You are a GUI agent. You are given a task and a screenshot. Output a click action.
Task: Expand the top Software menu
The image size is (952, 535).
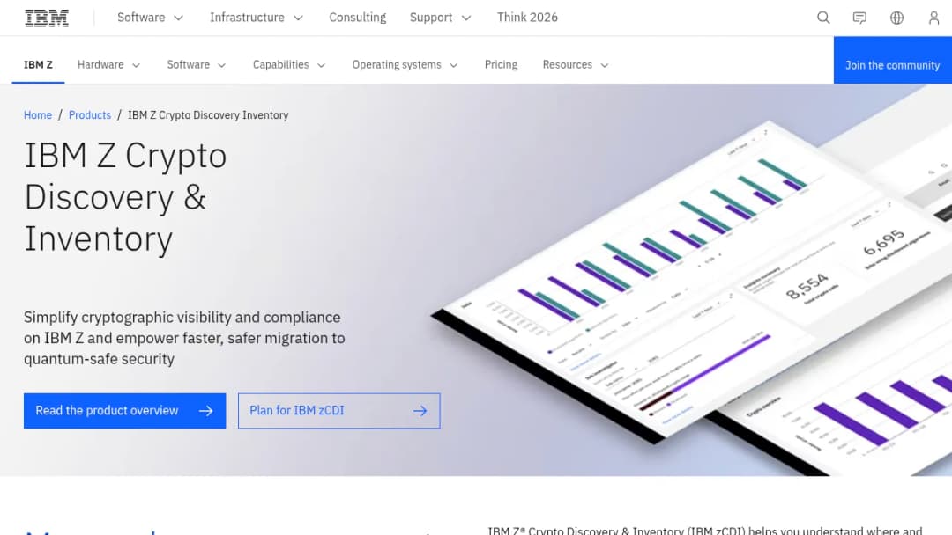pyautogui.click(x=150, y=18)
